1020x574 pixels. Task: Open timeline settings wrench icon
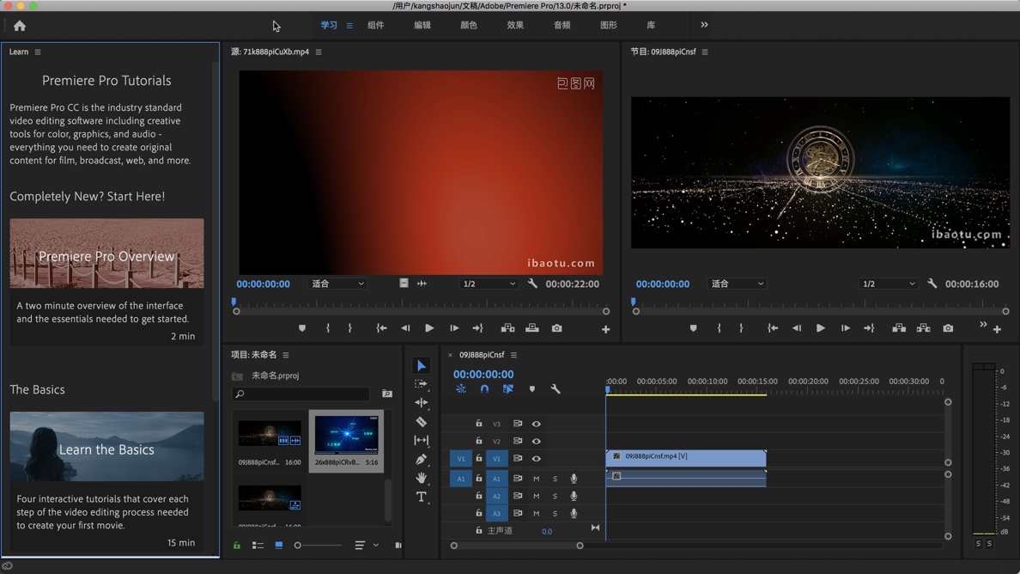coord(556,388)
